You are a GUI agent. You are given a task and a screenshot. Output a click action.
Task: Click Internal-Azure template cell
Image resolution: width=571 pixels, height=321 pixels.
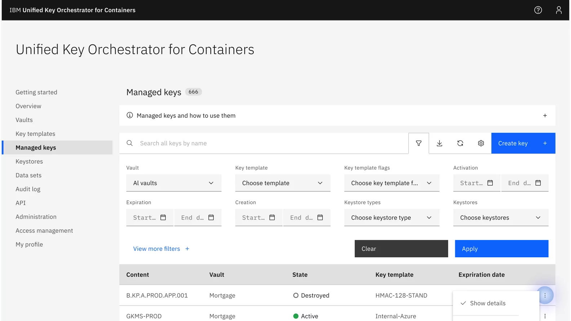[x=395, y=316]
